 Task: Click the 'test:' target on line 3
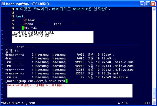[21, 17]
